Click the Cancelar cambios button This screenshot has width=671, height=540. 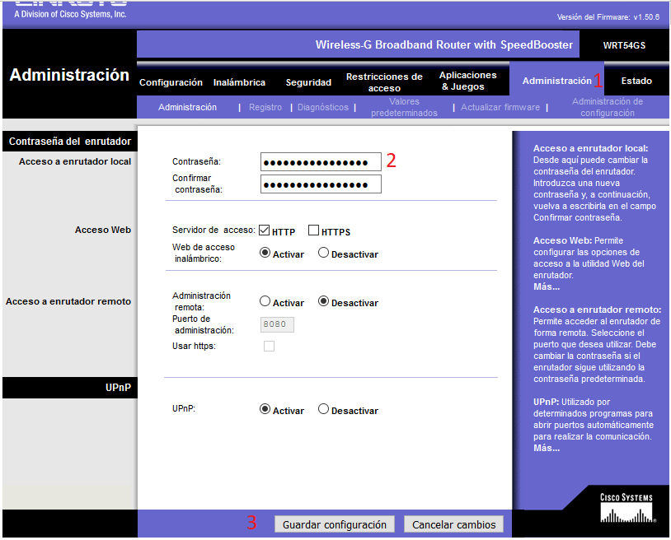pyautogui.click(x=453, y=524)
